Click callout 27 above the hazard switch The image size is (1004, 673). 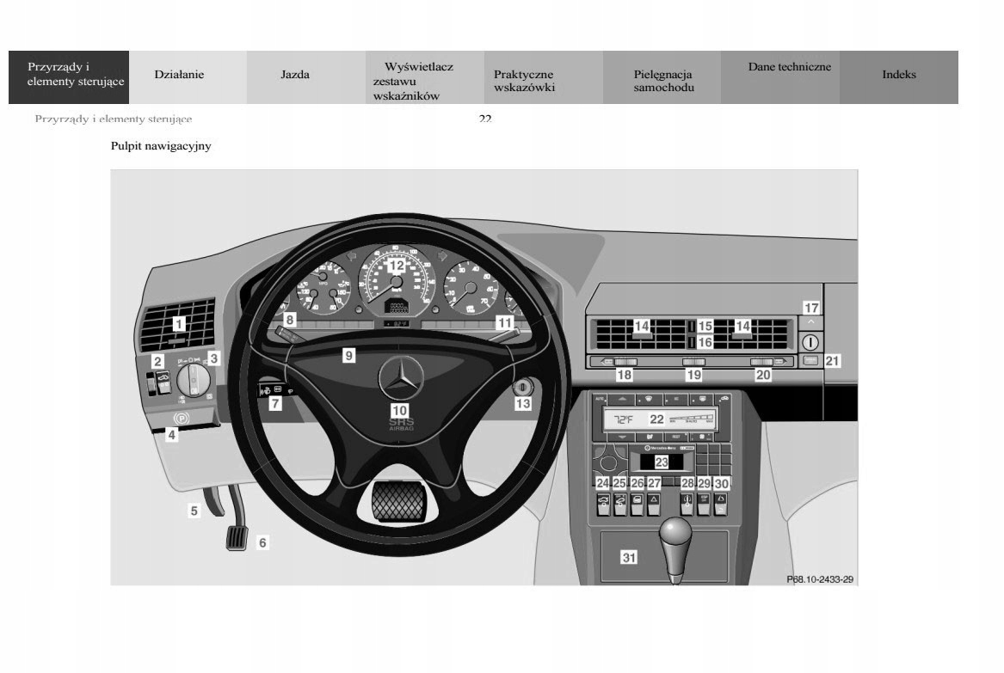coord(654,483)
